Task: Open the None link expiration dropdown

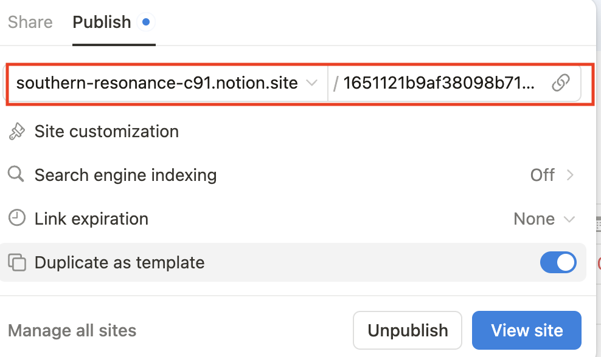Action: tap(544, 219)
